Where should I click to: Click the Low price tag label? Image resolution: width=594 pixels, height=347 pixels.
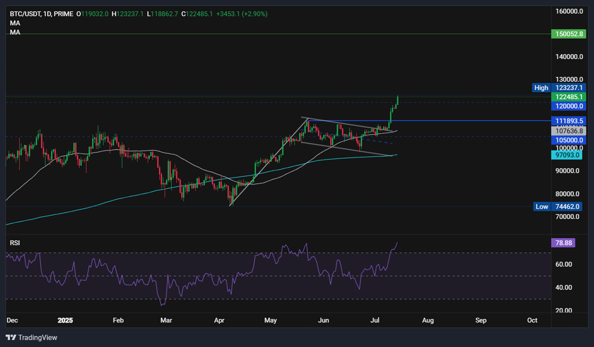(x=542, y=207)
